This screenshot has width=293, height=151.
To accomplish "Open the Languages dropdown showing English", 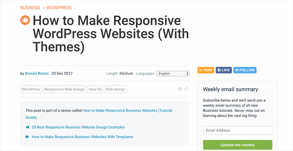I will pyautogui.click(x=173, y=74).
